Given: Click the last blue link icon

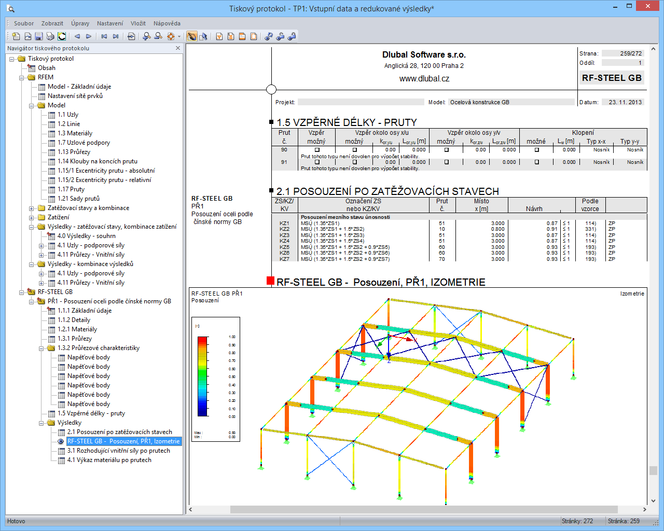Looking at the screenshot, I should [292, 36].
